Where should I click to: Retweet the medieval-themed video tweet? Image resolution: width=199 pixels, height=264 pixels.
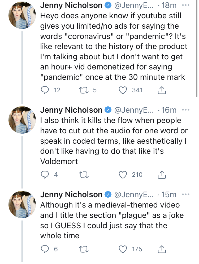click(84, 249)
